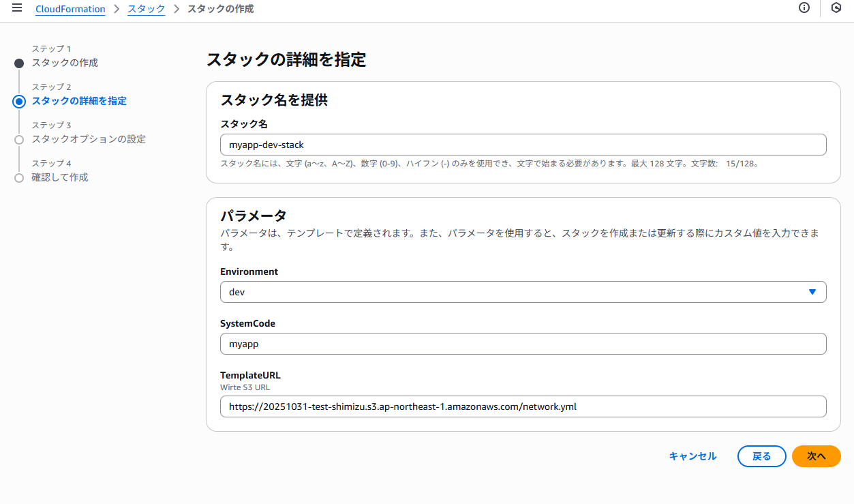Click the スタック名を提供 section heading
Viewport: 854px width, 504px height.
pos(274,100)
